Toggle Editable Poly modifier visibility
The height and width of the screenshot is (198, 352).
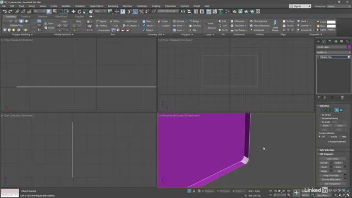tap(349, 57)
